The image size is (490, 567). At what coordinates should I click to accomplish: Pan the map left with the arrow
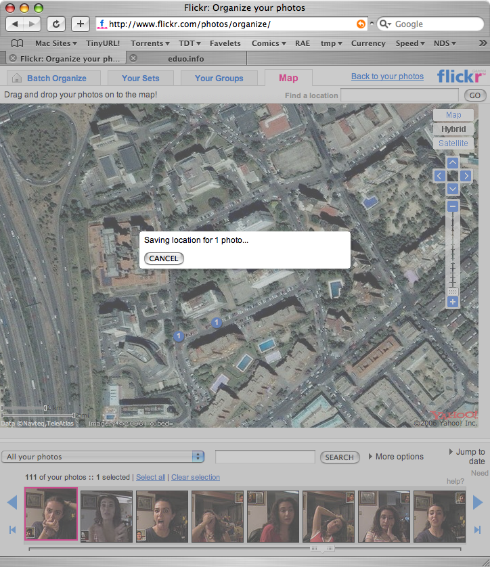[x=439, y=176]
